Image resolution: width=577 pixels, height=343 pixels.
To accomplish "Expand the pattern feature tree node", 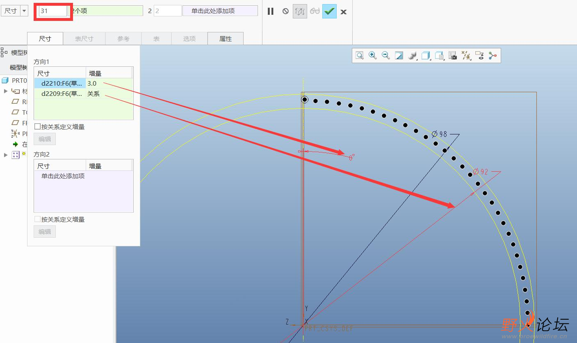I will (x=6, y=155).
